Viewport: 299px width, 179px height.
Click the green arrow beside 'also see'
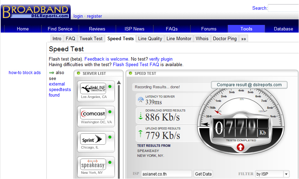[x=52, y=73]
